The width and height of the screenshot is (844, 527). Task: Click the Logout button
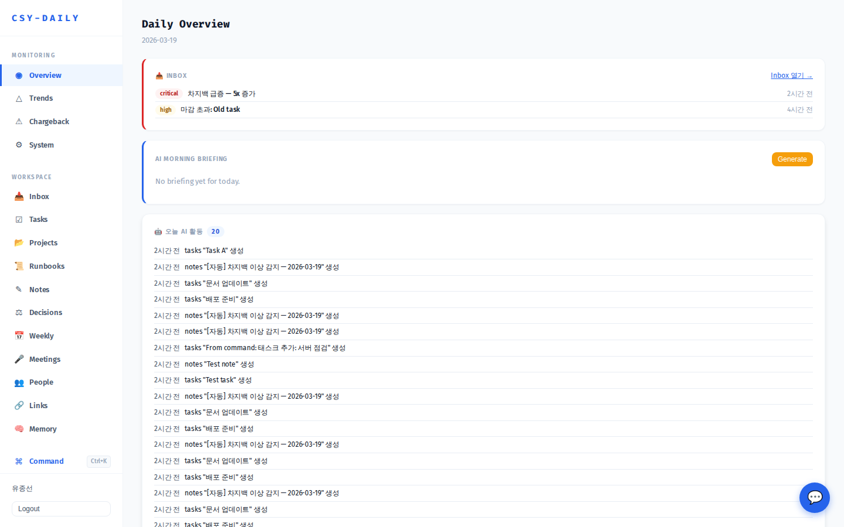pyautogui.click(x=61, y=509)
